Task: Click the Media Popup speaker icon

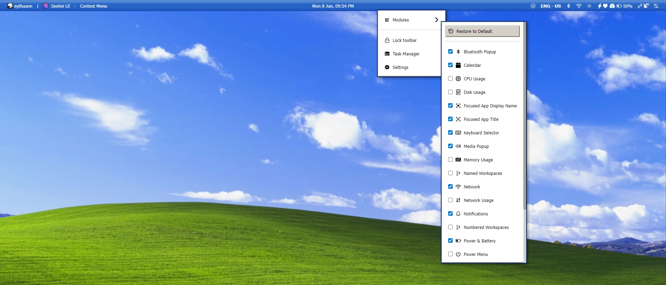Action: pos(458,146)
